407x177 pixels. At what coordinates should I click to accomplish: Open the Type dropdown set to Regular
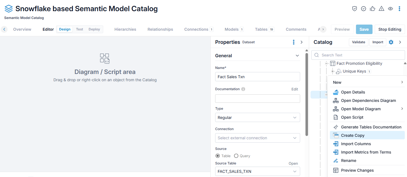257,118
